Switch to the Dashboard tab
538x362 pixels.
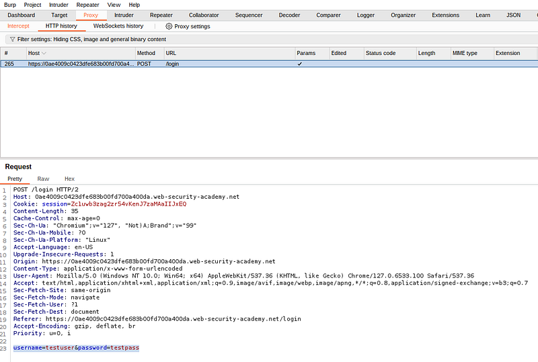point(22,15)
